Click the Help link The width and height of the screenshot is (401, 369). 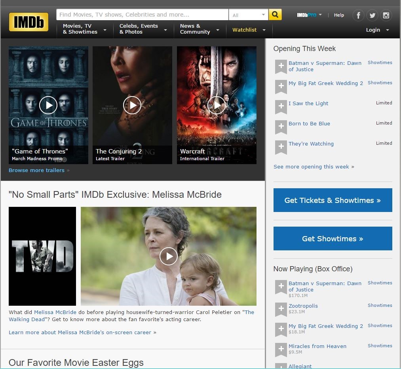coord(339,15)
